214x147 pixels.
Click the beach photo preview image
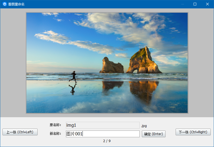click(x=107, y=63)
